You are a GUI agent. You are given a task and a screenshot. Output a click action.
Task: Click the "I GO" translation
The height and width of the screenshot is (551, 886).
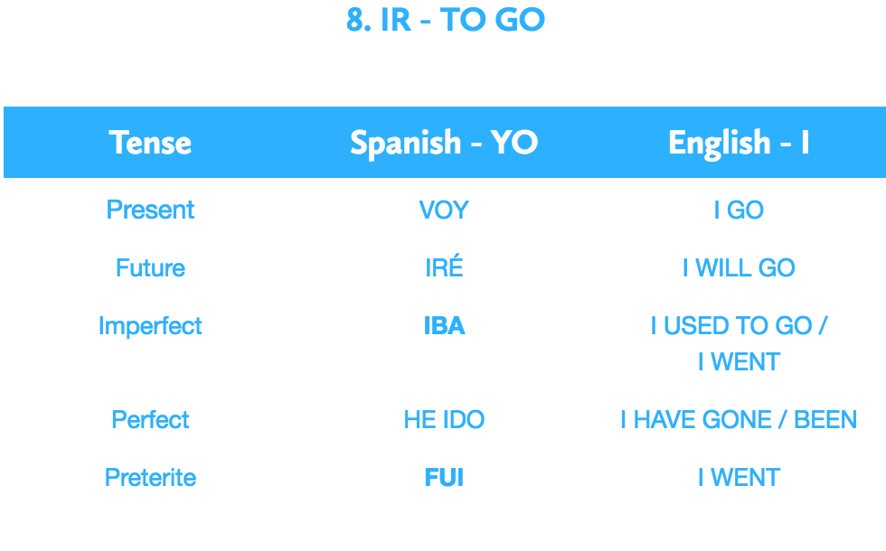point(739,210)
